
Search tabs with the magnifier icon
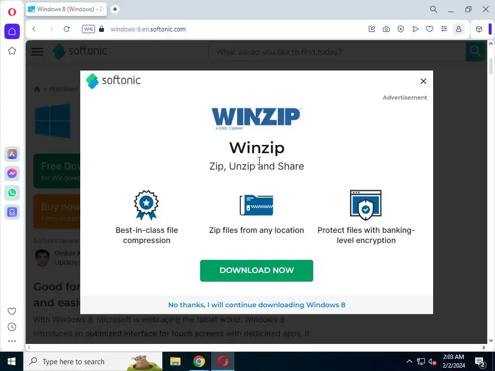[x=434, y=9]
